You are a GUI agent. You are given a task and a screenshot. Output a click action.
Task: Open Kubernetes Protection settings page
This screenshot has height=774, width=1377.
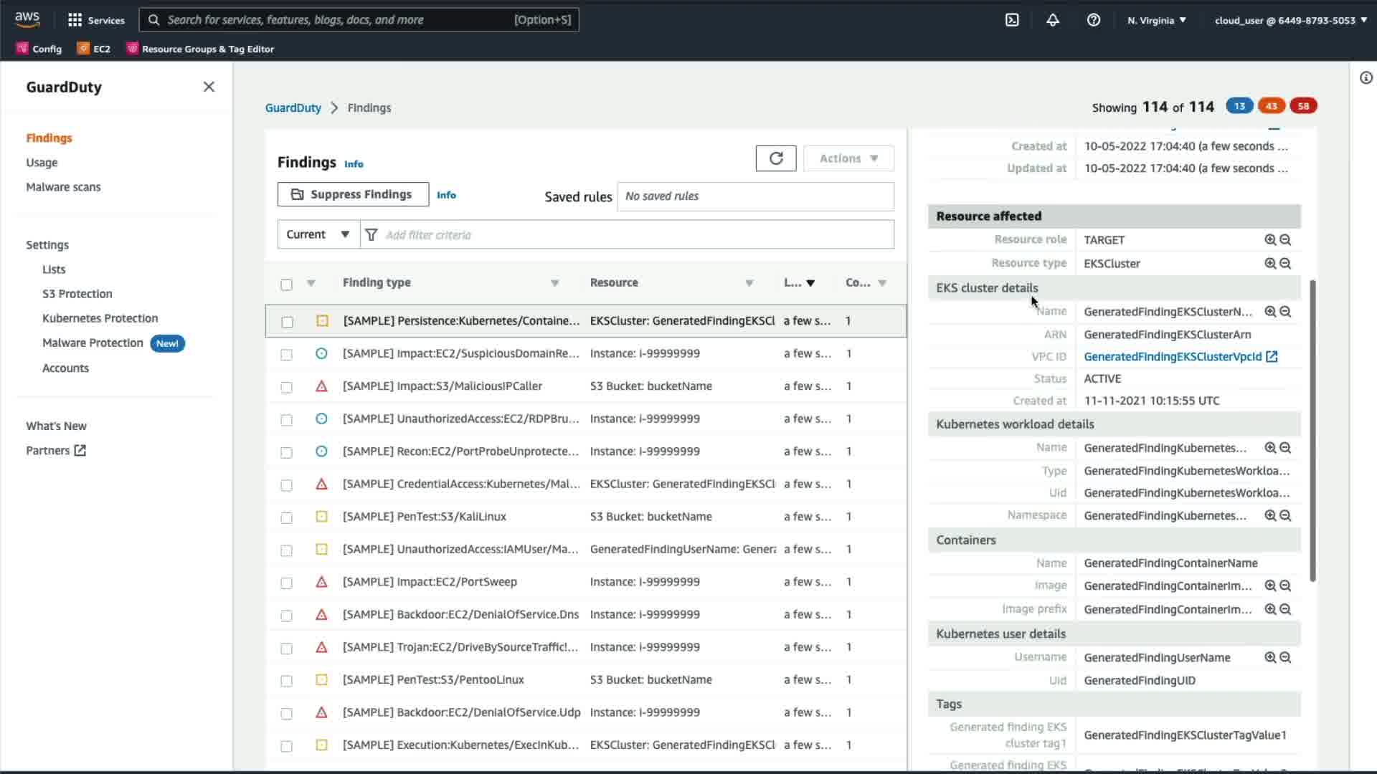(x=100, y=318)
